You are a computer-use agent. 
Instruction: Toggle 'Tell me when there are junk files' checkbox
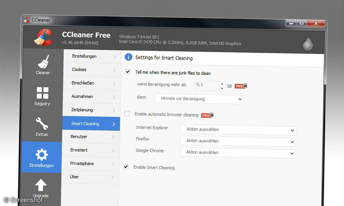(128, 72)
